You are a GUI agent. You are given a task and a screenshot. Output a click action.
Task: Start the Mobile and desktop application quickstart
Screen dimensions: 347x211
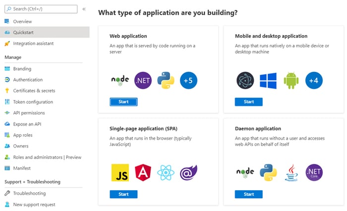(249, 102)
